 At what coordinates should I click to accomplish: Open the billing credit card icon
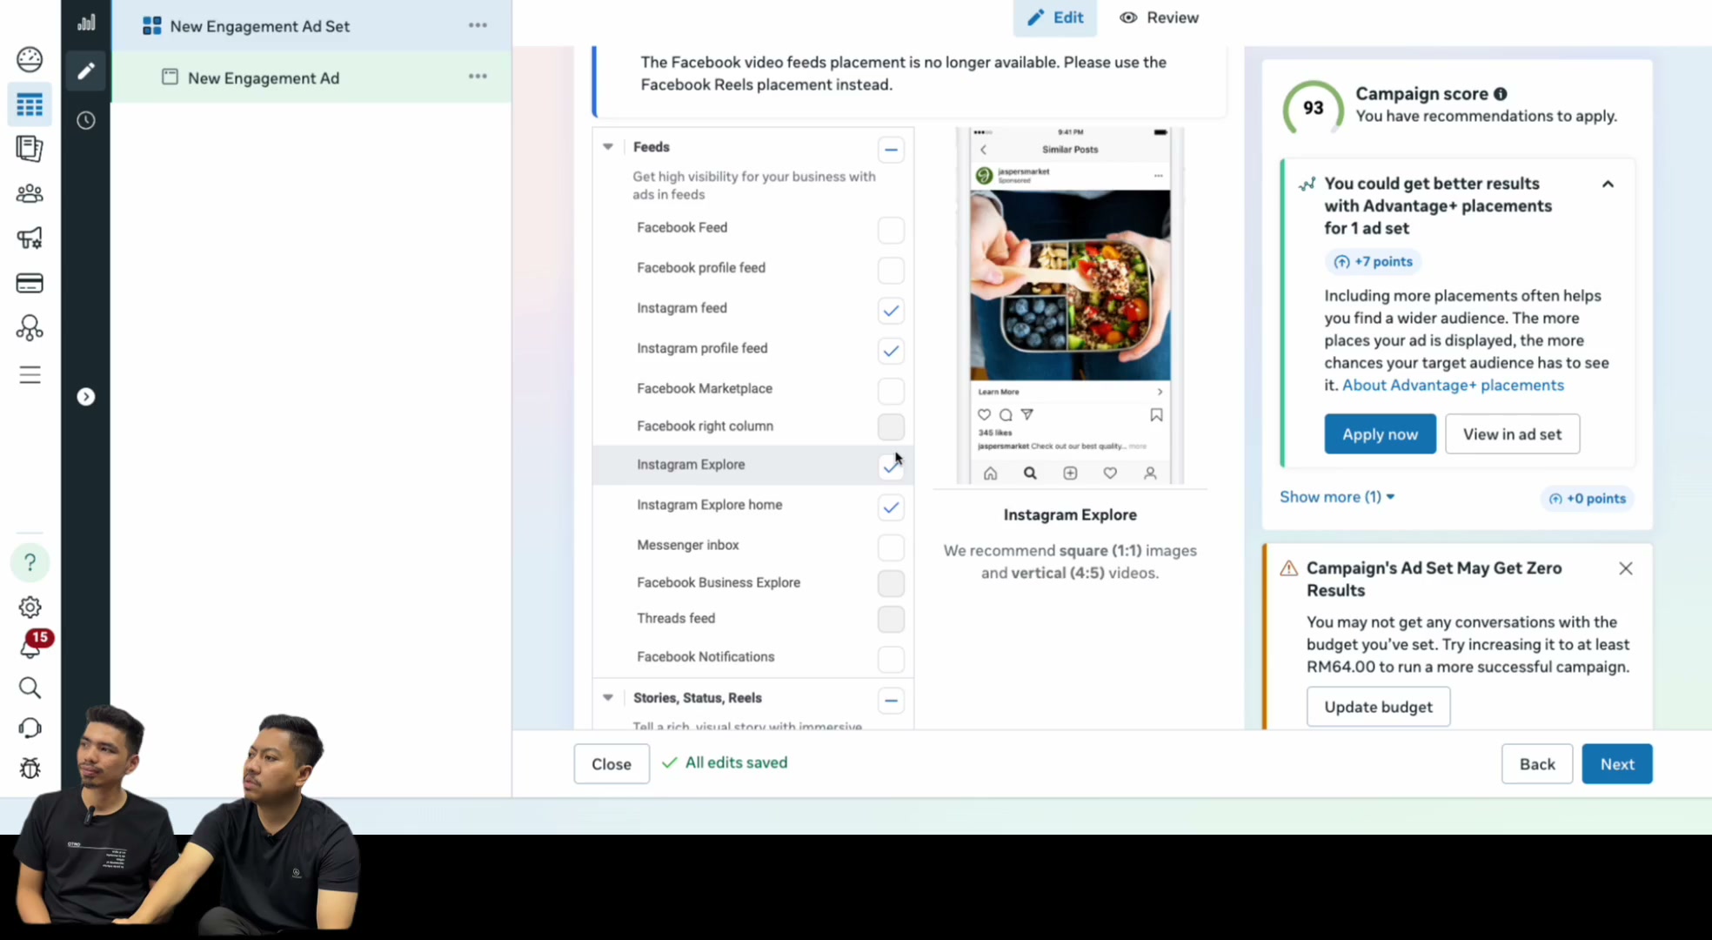(x=30, y=283)
